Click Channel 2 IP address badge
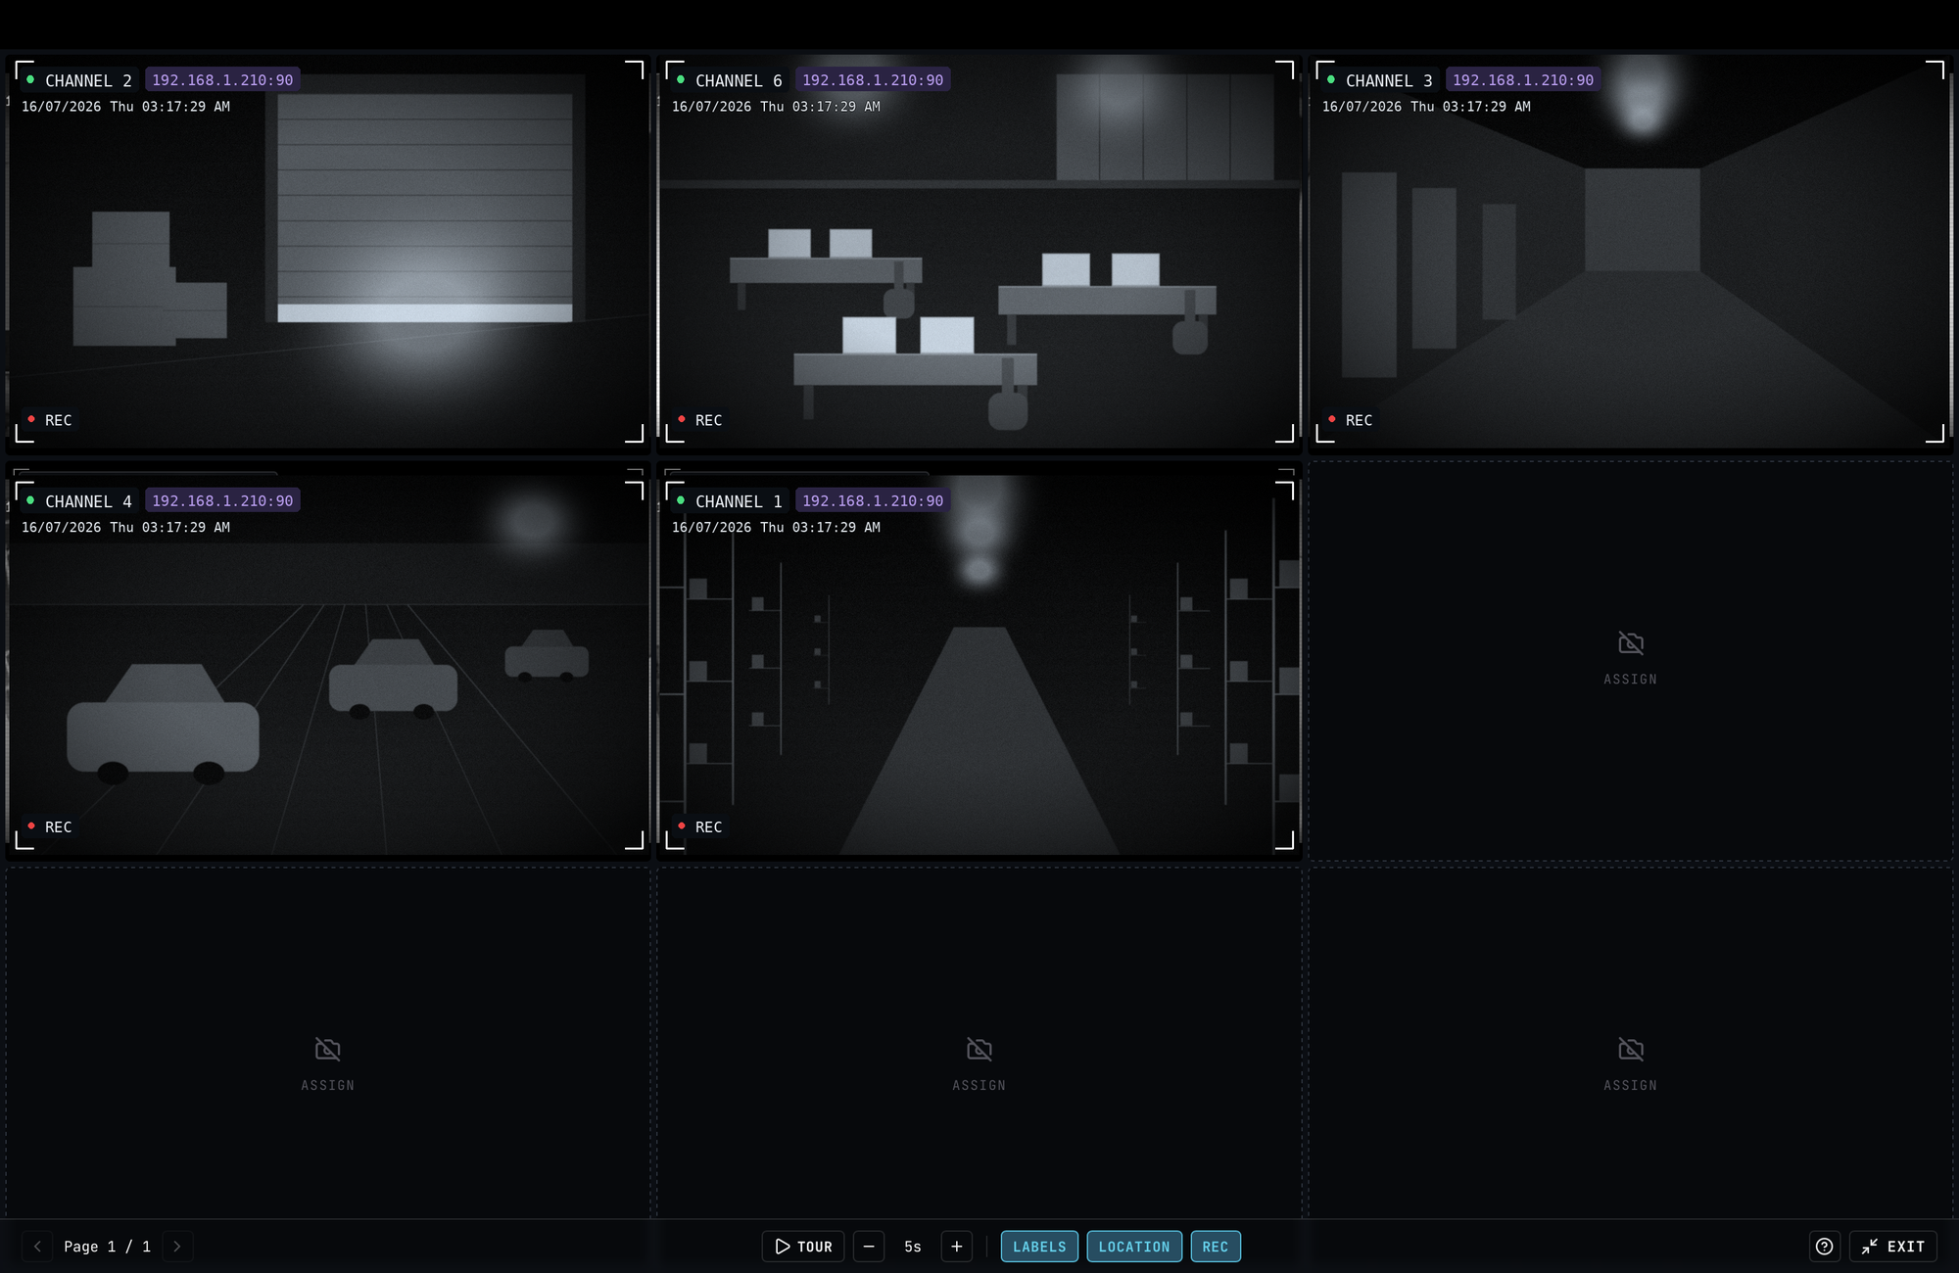The height and width of the screenshot is (1273, 1959). [222, 80]
